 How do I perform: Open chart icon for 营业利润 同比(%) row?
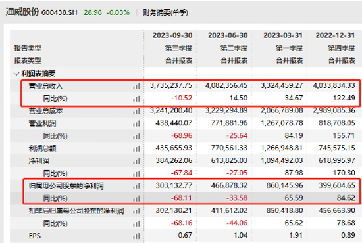136,136
